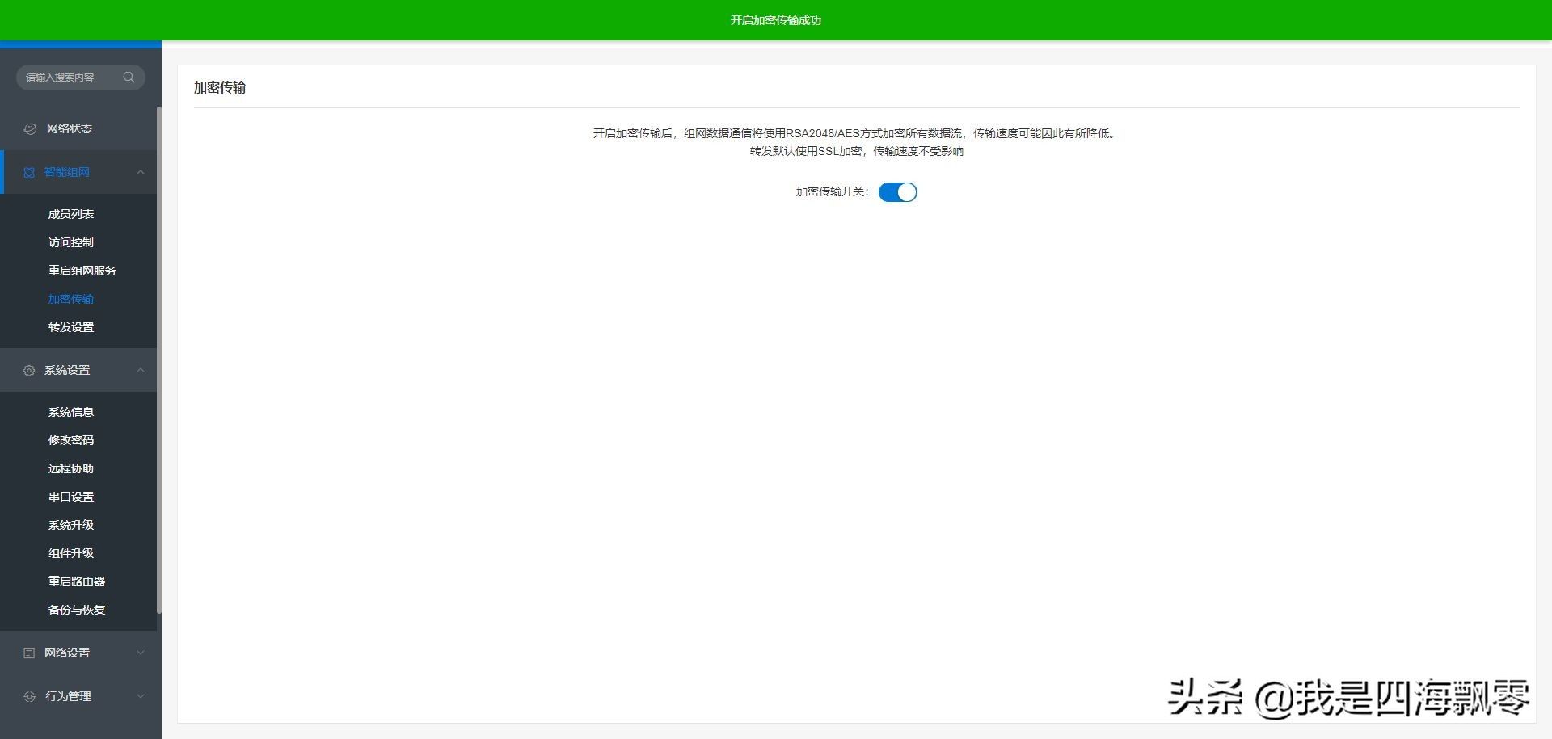Open 修改密码 under system settings
Image resolution: width=1552 pixels, height=739 pixels.
tap(71, 440)
